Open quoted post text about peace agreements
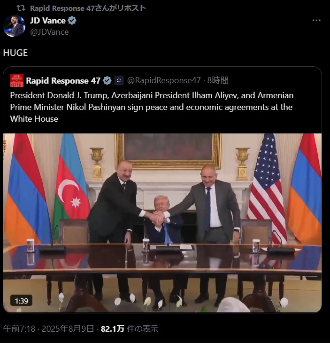This screenshot has height=343, width=330. pos(152,107)
